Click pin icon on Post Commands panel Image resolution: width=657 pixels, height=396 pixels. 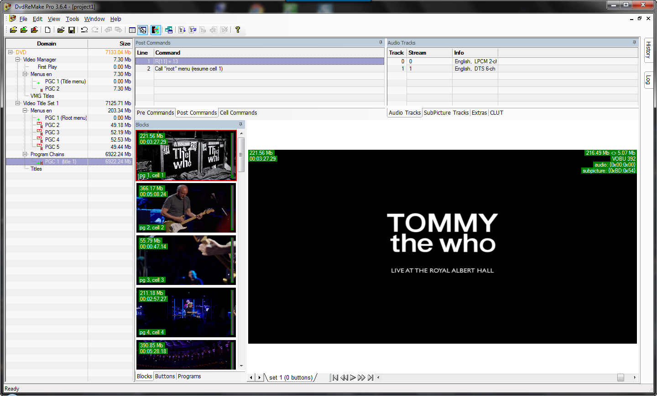(381, 42)
